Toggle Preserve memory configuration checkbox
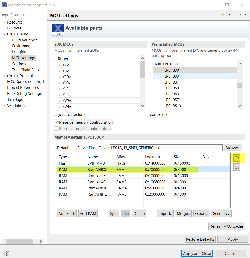250x258 pixels. pyautogui.click(x=56, y=122)
